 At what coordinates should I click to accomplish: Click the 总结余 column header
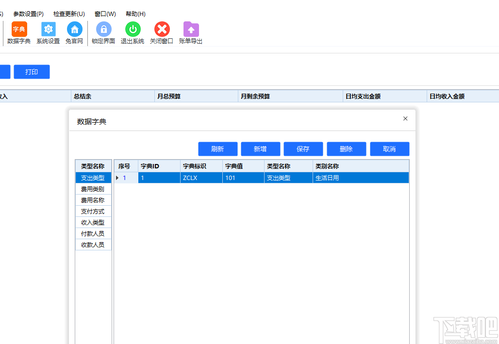(x=113, y=96)
